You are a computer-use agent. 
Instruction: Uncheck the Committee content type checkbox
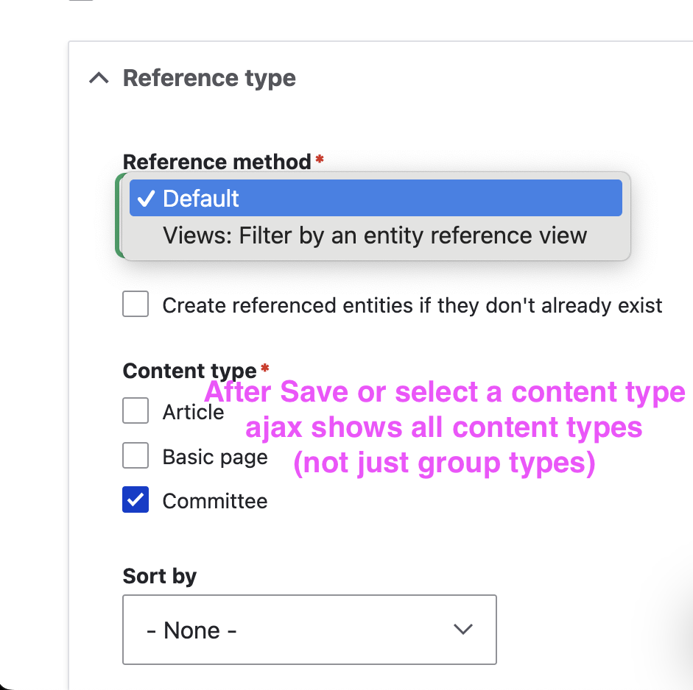(136, 501)
